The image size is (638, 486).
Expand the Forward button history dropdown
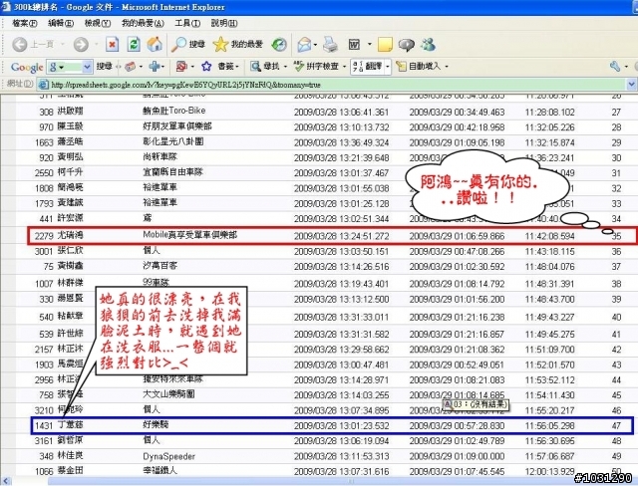[x=96, y=44]
